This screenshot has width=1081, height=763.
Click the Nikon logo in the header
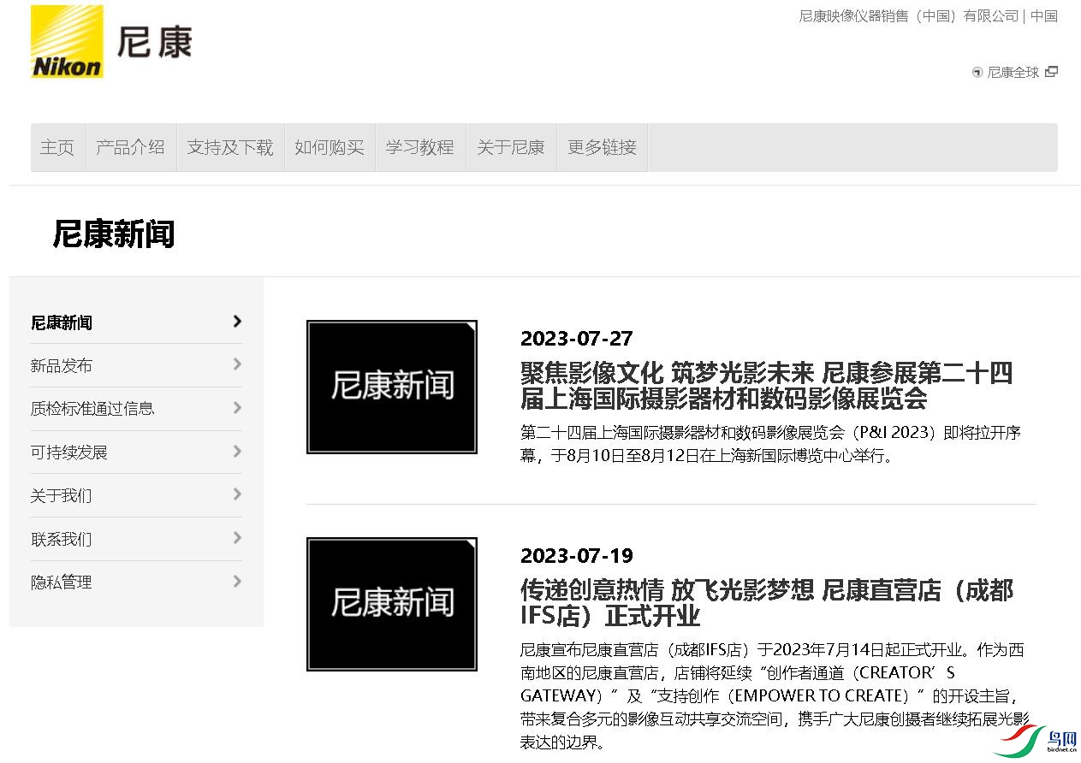point(67,42)
